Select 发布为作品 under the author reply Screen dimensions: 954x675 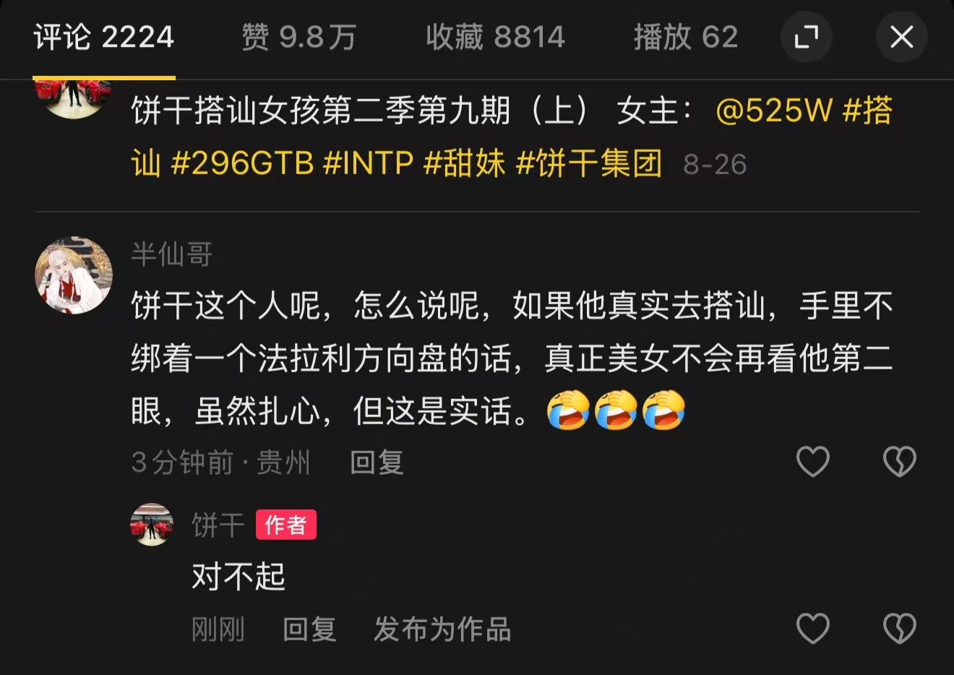(442, 629)
